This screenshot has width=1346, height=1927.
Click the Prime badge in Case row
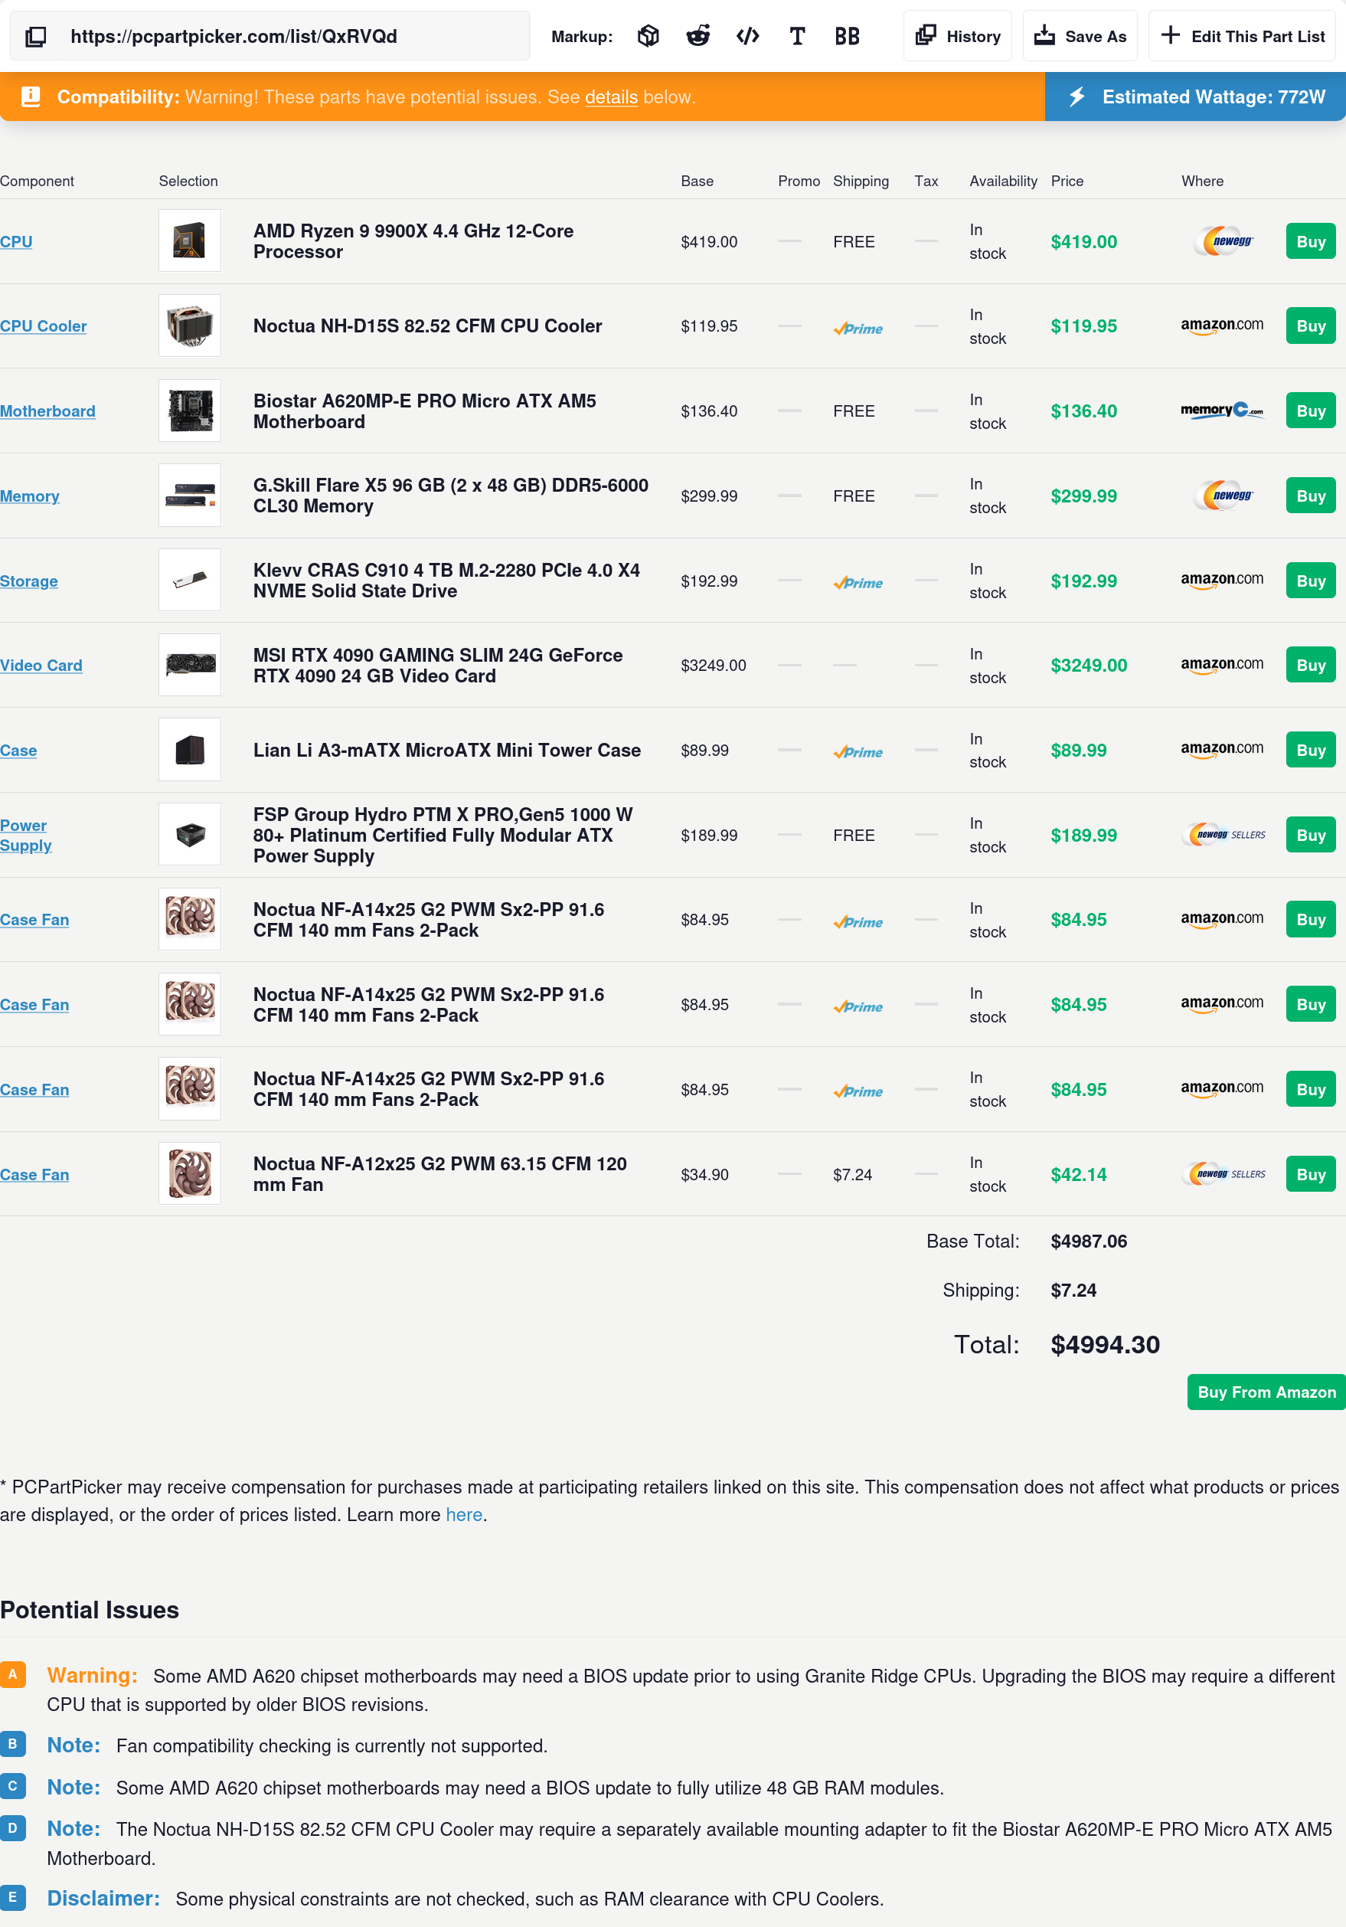coord(858,752)
